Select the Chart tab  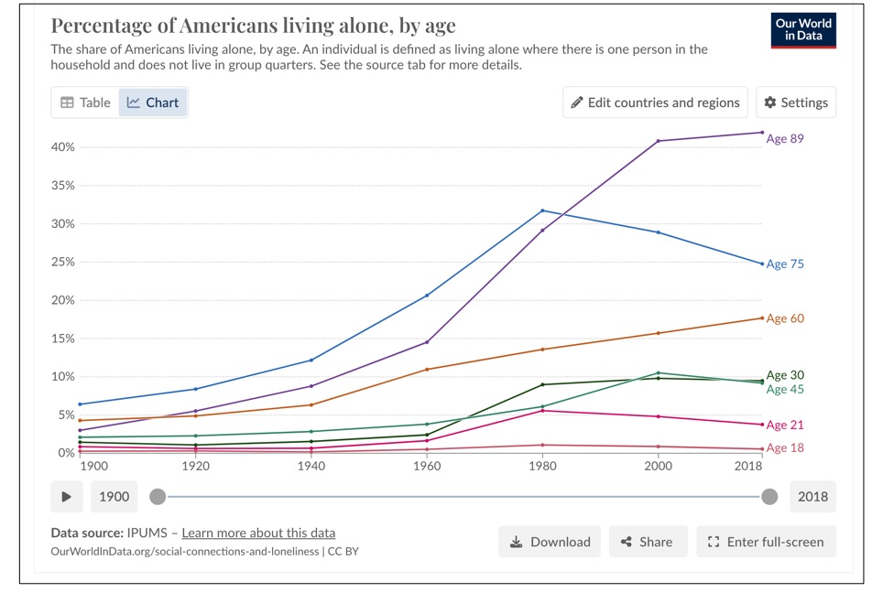(x=153, y=102)
